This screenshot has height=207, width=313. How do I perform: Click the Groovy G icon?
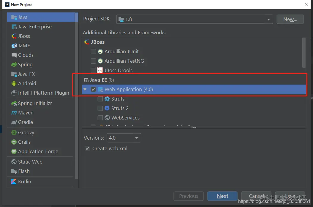(14, 132)
